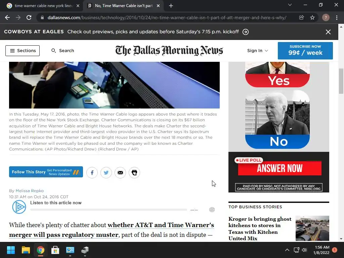Dismiss the Cowboys at Eagles banner

328,32
